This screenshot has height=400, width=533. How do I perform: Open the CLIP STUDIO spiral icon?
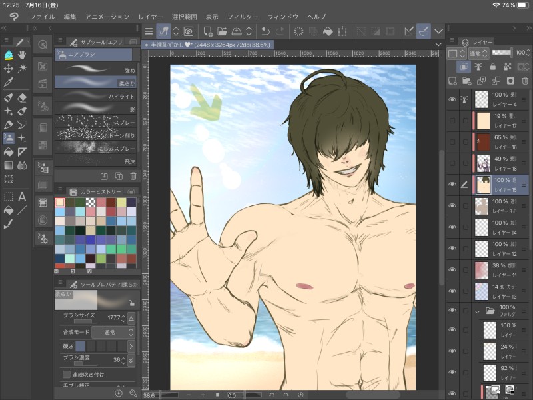pos(188,31)
